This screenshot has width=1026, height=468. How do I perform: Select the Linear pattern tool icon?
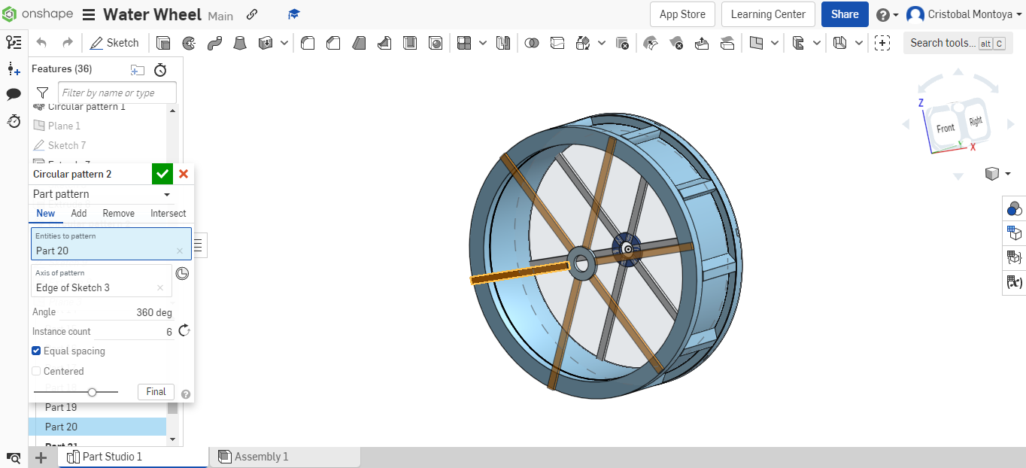(465, 43)
